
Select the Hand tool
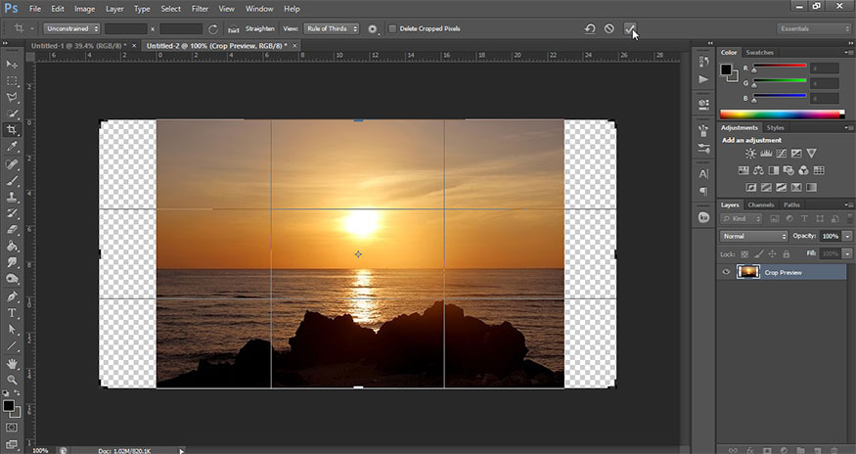pyautogui.click(x=13, y=363)
